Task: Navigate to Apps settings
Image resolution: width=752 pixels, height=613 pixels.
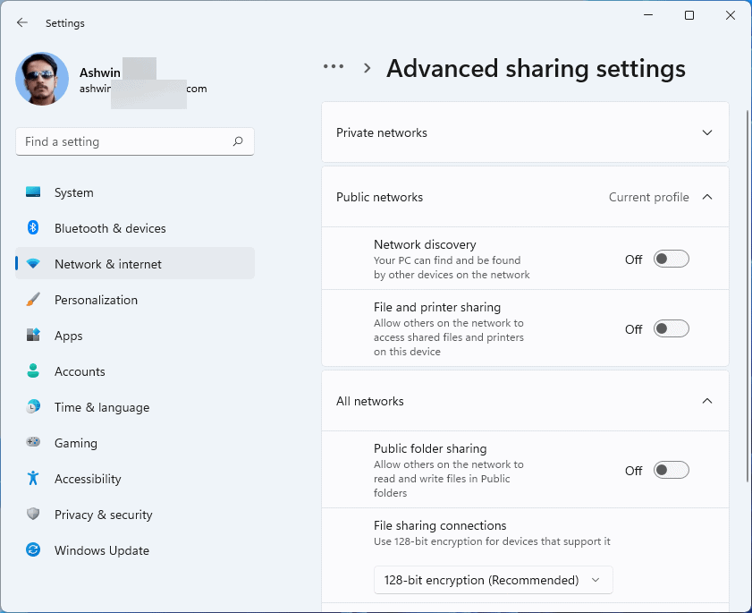Action: click(135, 335)
